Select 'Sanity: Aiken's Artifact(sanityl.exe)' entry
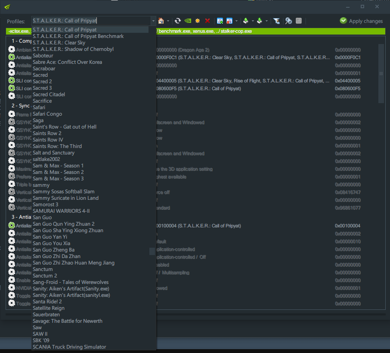 [71, 295]
